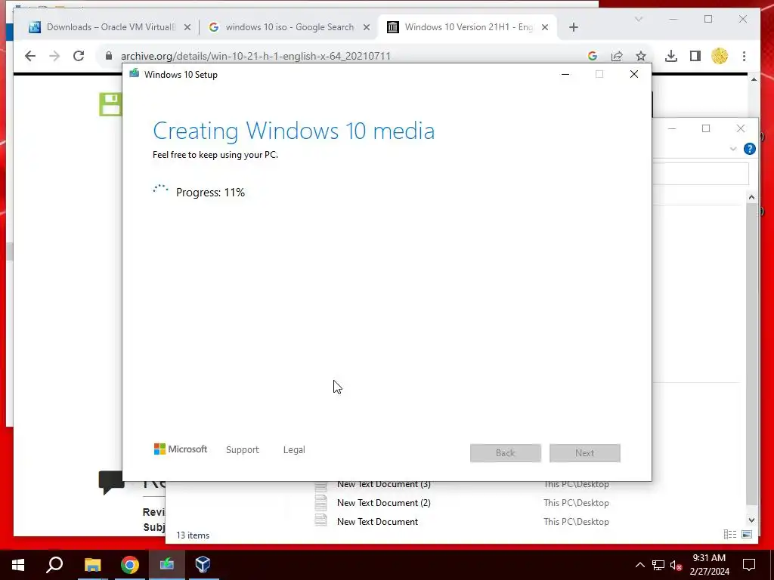
Task: Select New Text Document (3) file
Action: (383, 484)
